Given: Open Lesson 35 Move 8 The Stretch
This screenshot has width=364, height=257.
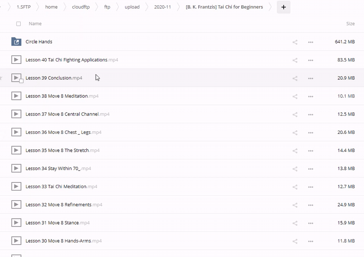Looking at the screenshot, I should pos(57,150).
